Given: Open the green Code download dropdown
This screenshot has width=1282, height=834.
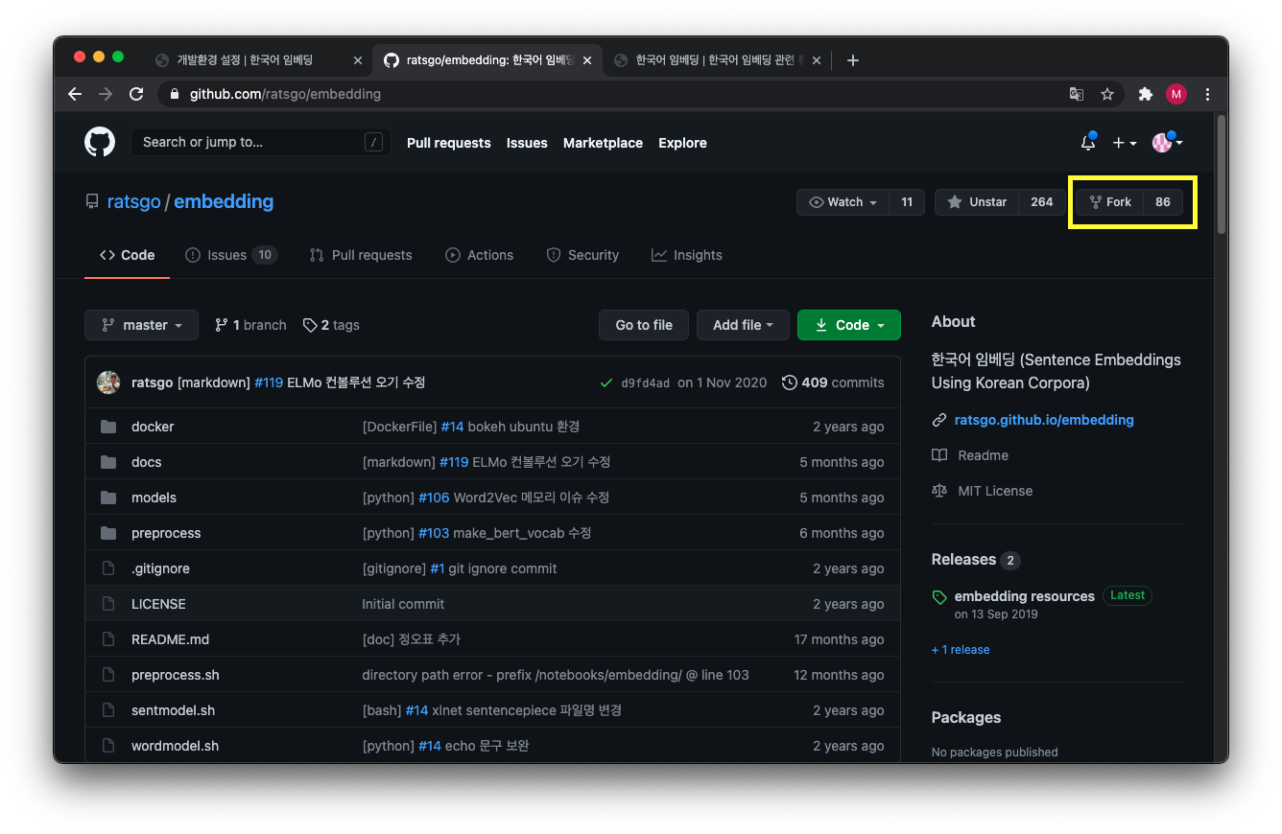Looking at the screenshot, I should click(849, 325).
